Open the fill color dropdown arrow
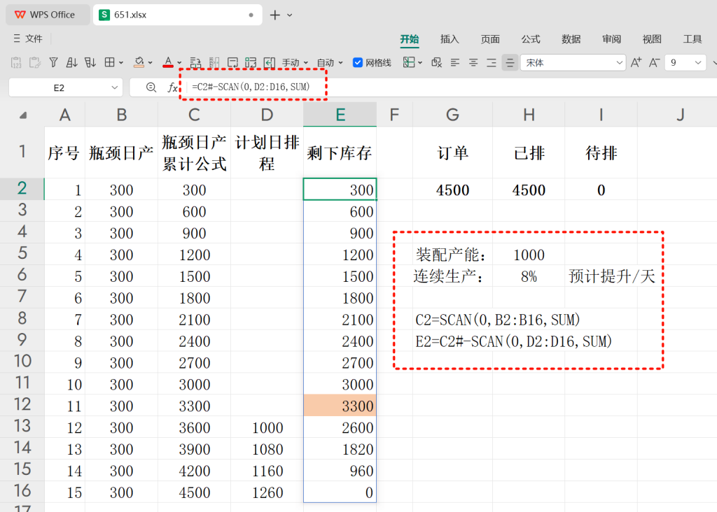 click(150, 63)
